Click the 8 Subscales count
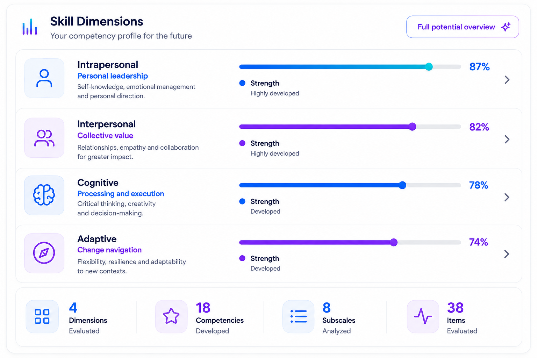The width and height of the screenshot is (537, 358). click(x=327, y=308)
